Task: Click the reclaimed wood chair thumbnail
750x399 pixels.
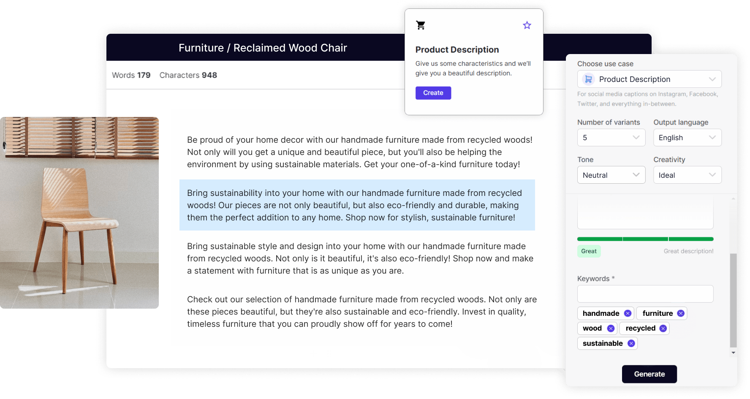Action: [79, 213]
